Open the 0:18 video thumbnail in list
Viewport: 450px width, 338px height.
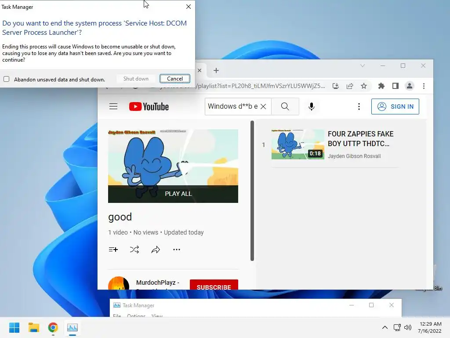298,144
